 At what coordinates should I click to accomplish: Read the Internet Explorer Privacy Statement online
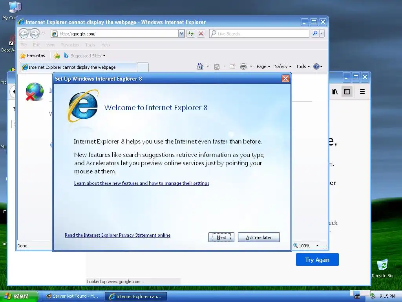click(117, 235)
